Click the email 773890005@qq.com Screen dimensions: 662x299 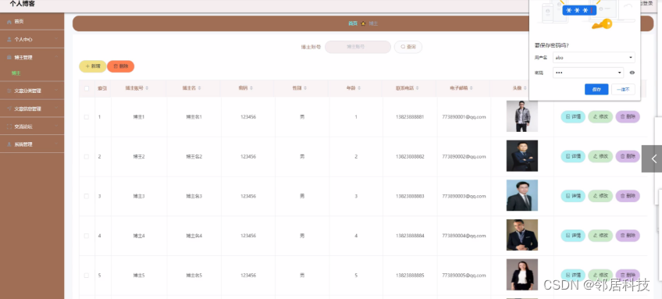pyautogui.click(x=464, y=276)
